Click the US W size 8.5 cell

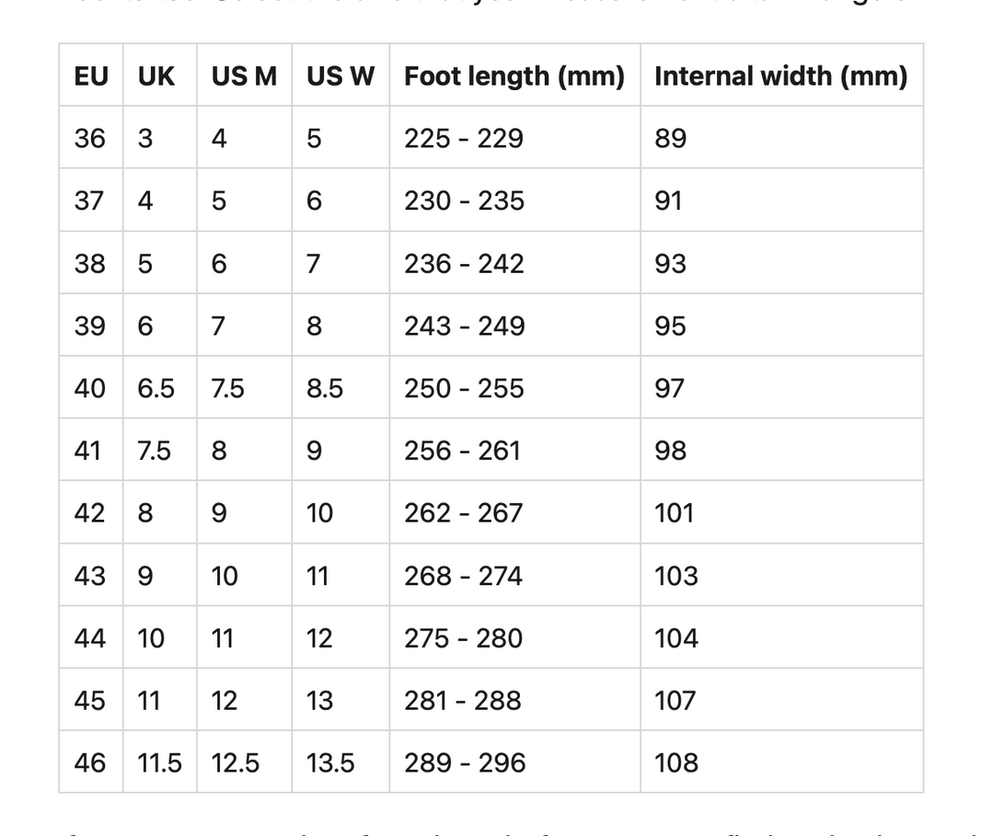[x=325, y=388]
